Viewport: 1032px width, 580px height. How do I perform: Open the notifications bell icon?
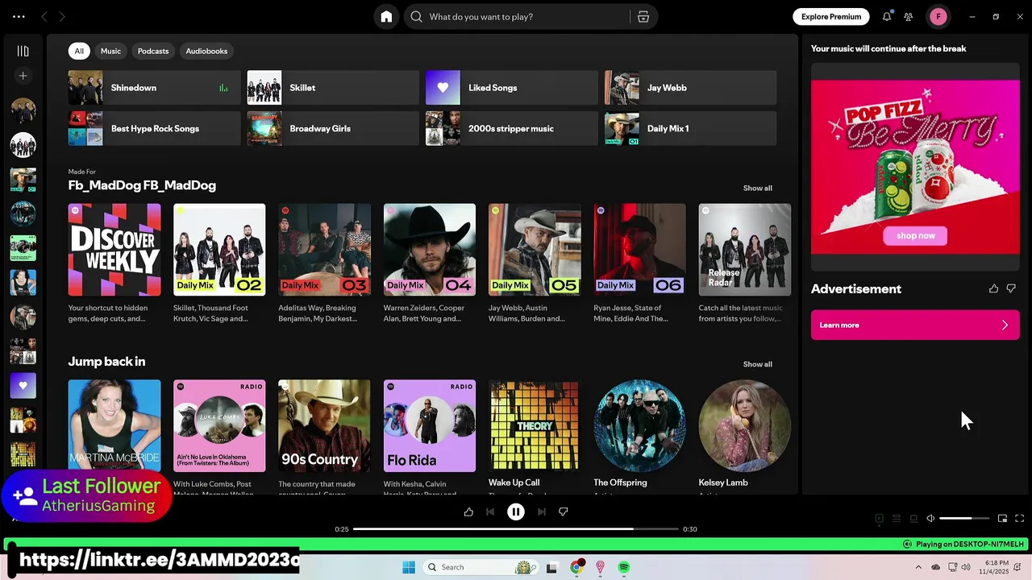tap(887, 17)
